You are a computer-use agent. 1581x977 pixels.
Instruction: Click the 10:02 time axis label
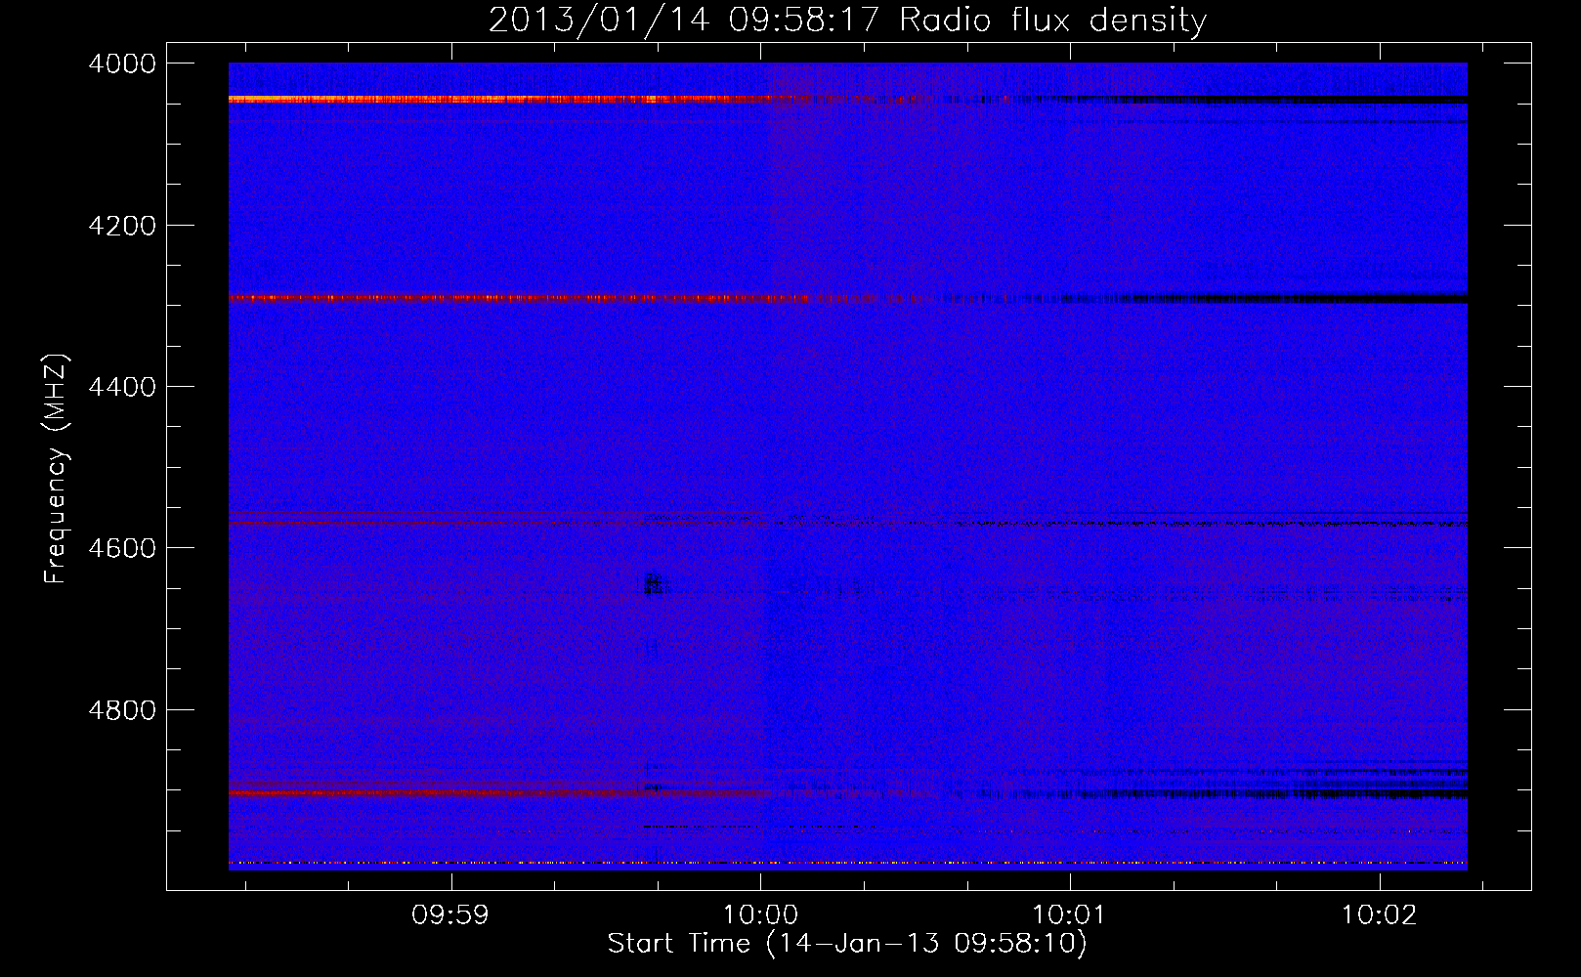[1379, 915]
